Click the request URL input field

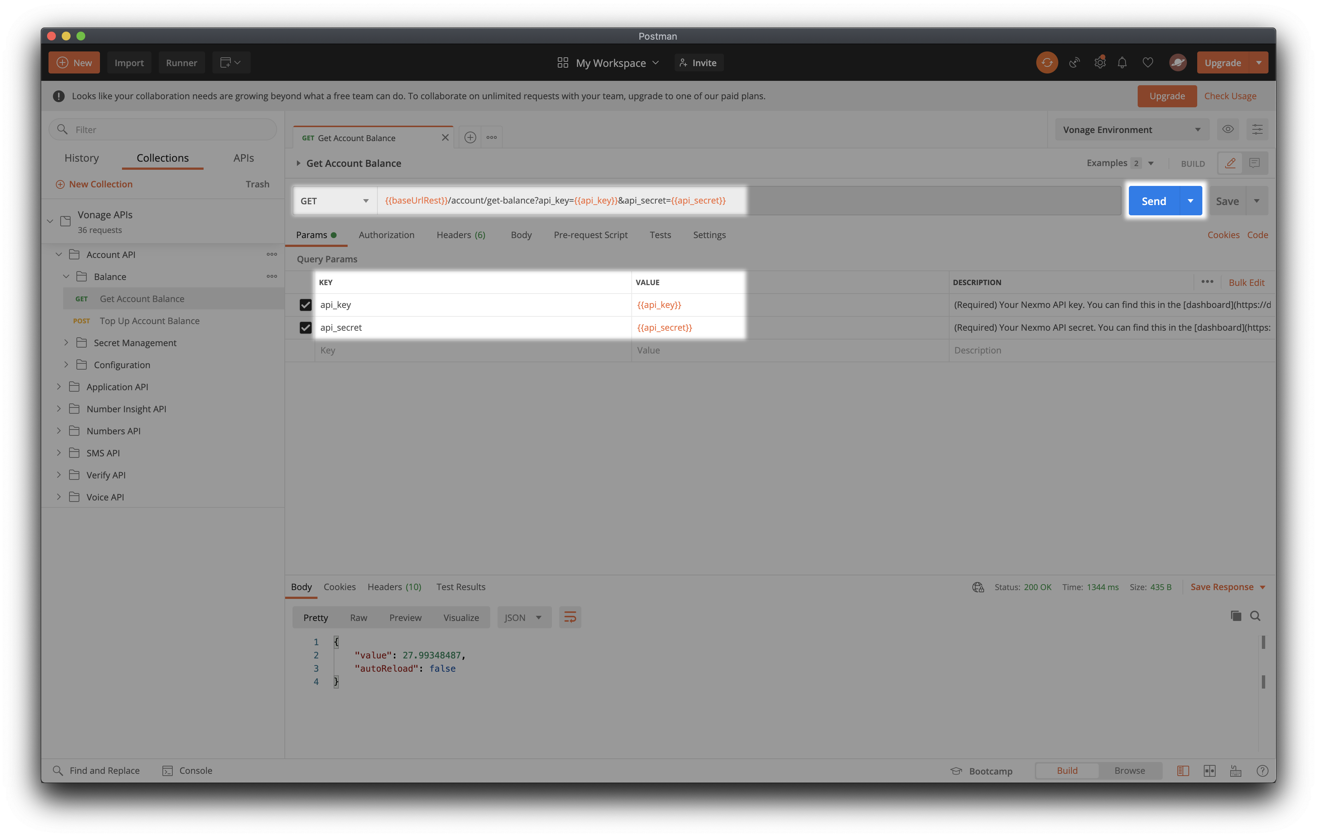[749, 201]
